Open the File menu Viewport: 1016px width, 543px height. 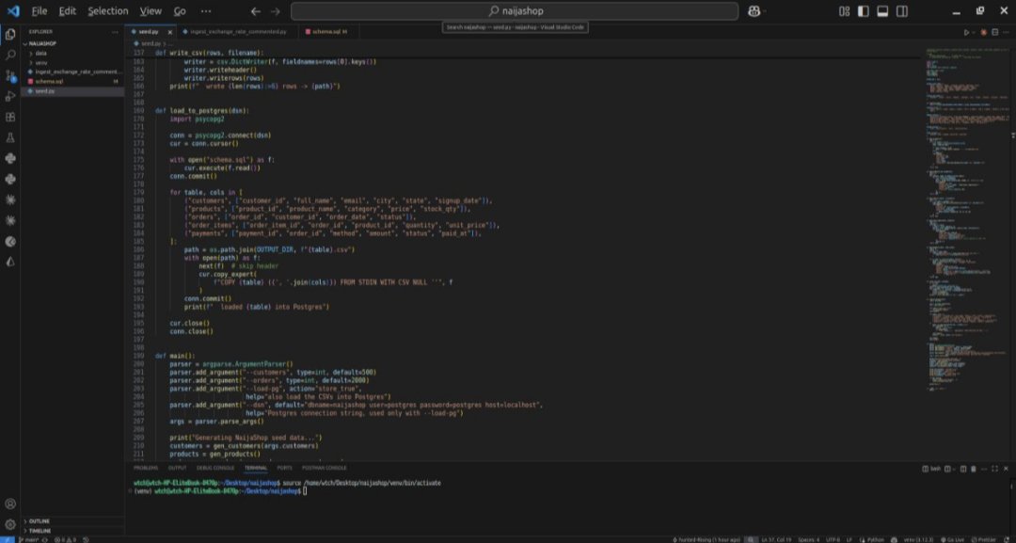(x=39, y=11)
